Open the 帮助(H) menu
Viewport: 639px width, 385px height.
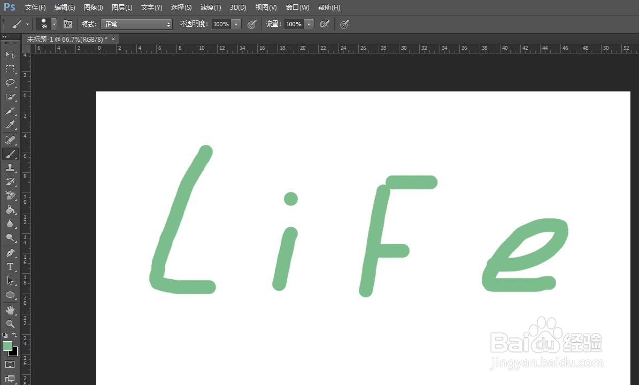(329, 7)
